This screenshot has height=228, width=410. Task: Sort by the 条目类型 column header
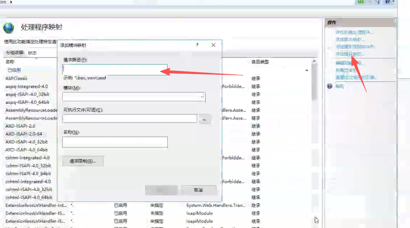coord(260,62)
